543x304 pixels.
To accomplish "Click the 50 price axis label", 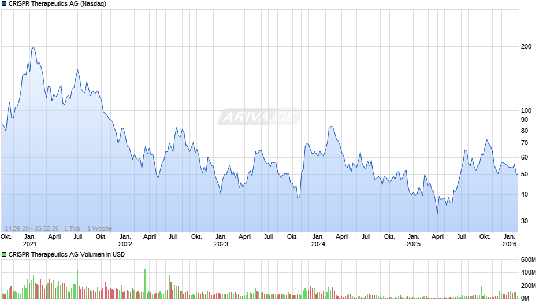I will [x=525, y=175].
